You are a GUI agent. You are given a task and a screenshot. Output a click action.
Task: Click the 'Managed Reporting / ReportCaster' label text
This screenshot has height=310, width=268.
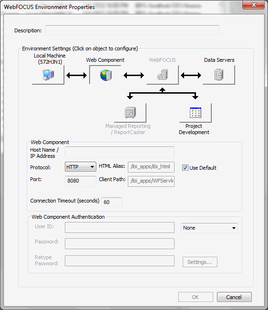pyautogui.click(x=128, y=129)
